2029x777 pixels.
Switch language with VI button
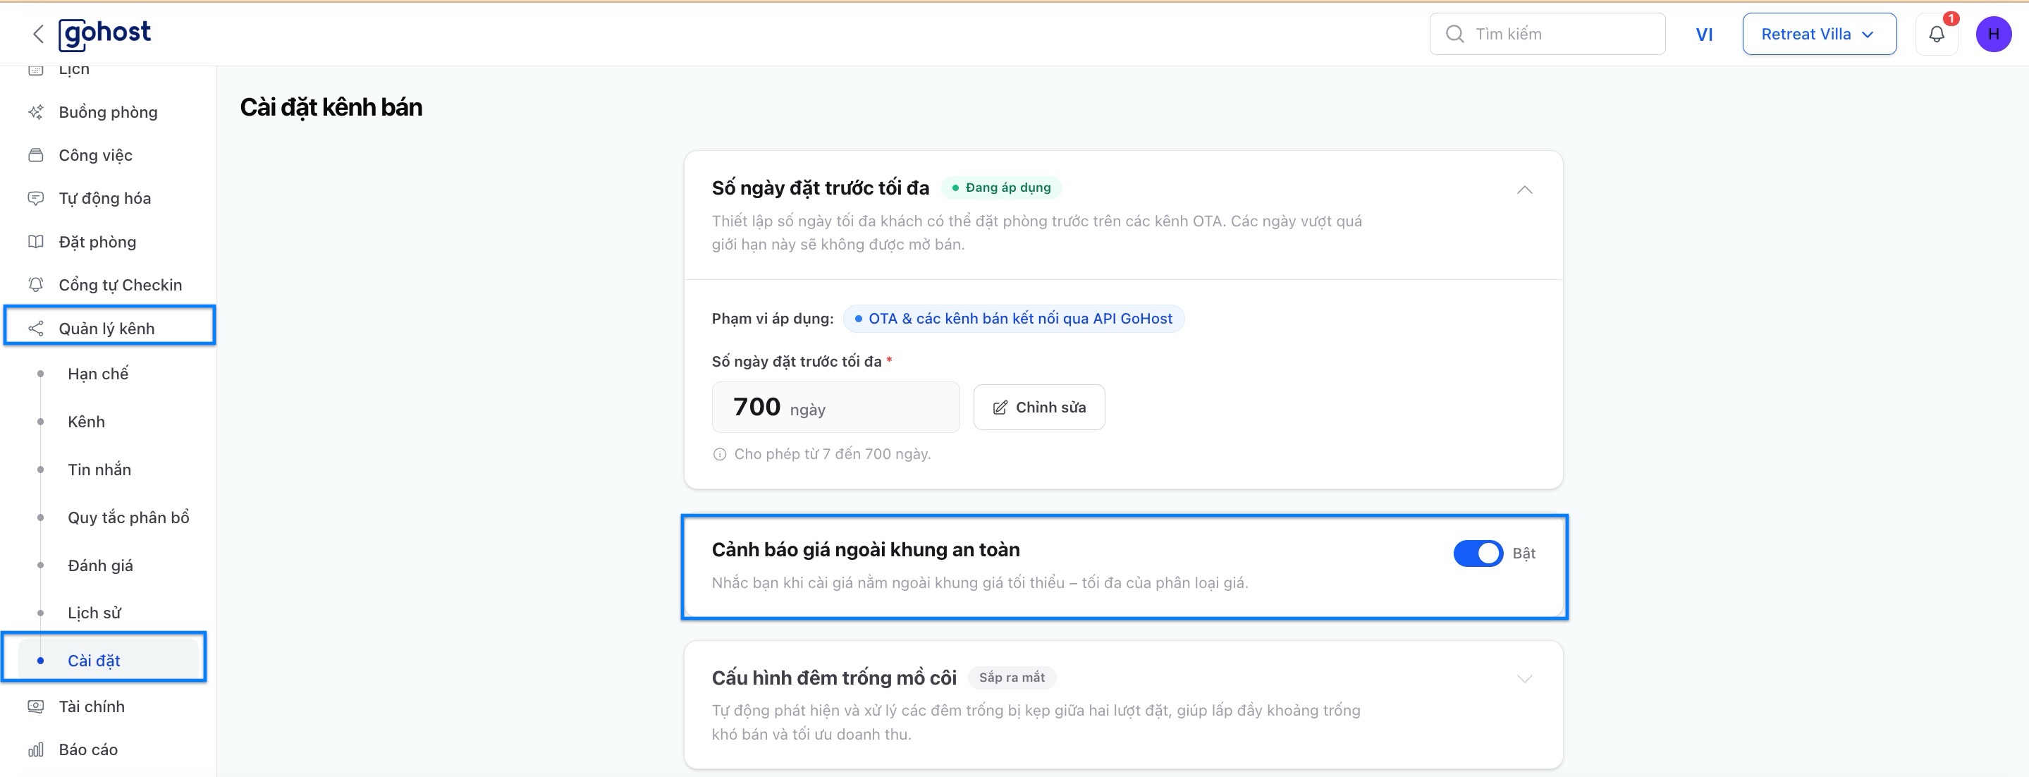[x=1704, y=34]
